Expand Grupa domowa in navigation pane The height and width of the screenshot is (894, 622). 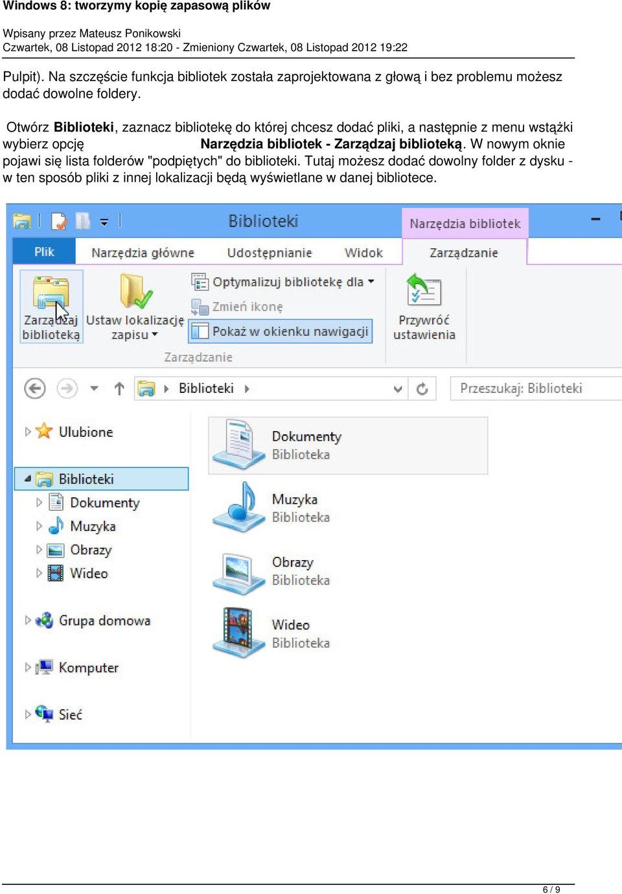click(27, 620)
